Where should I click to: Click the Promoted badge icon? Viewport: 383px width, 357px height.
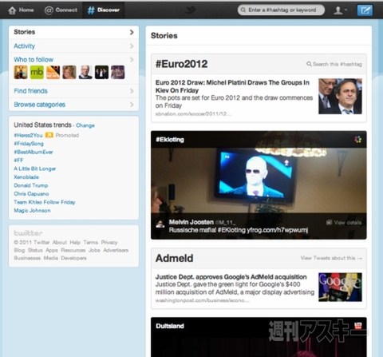pos(49,135)
